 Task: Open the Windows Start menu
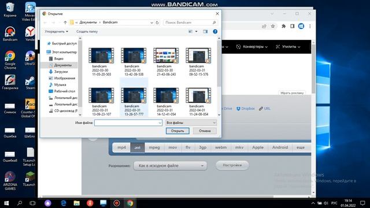click(x=6, y=203)
